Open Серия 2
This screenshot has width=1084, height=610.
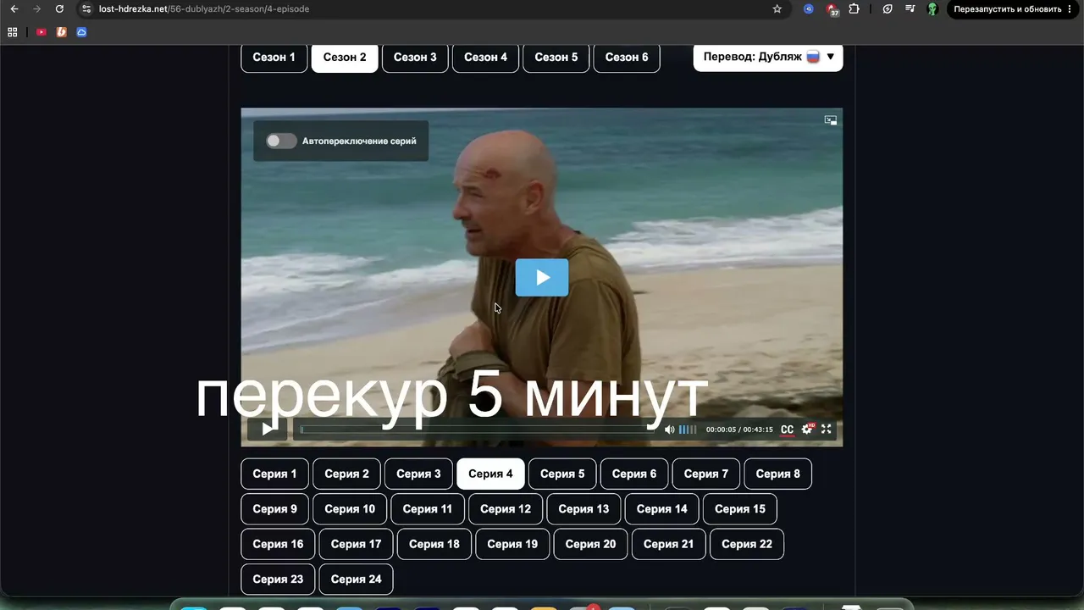(x=347, y=474)
